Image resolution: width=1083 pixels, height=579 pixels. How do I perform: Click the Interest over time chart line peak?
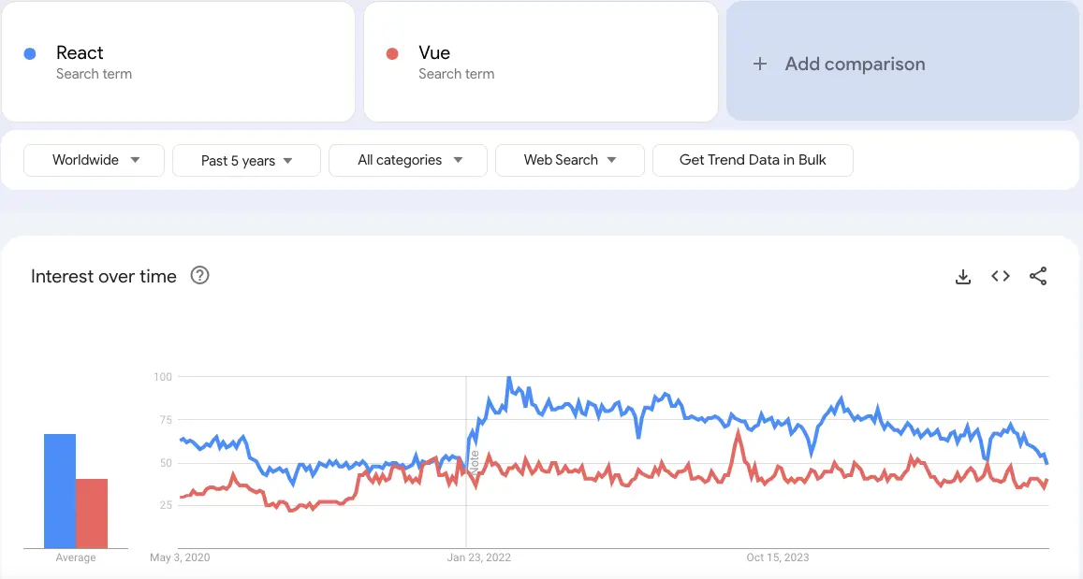pyautogui.click(x=510, y=377)
